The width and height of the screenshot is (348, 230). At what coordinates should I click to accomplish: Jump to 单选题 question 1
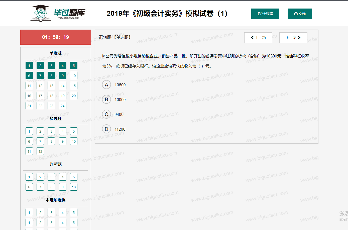tap(29, 66)
